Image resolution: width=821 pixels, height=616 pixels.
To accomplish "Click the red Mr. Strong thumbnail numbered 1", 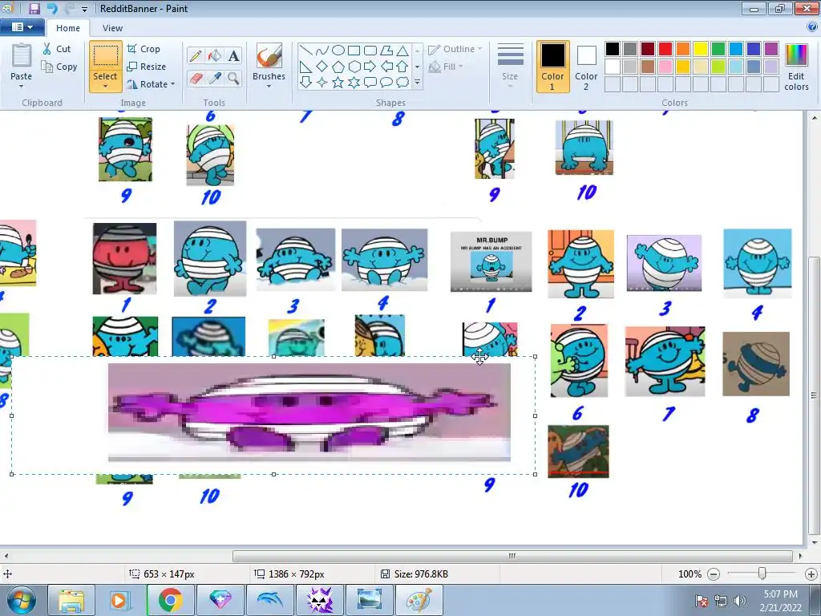I will tap(124, 259).
